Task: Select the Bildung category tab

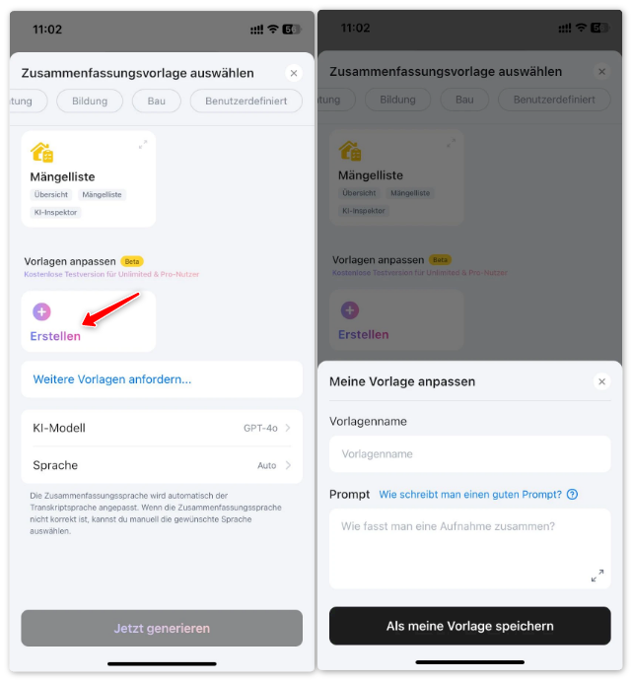Action: coord(90,101)
